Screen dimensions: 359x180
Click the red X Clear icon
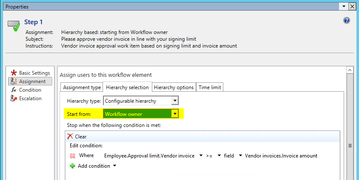pos(70,137)
